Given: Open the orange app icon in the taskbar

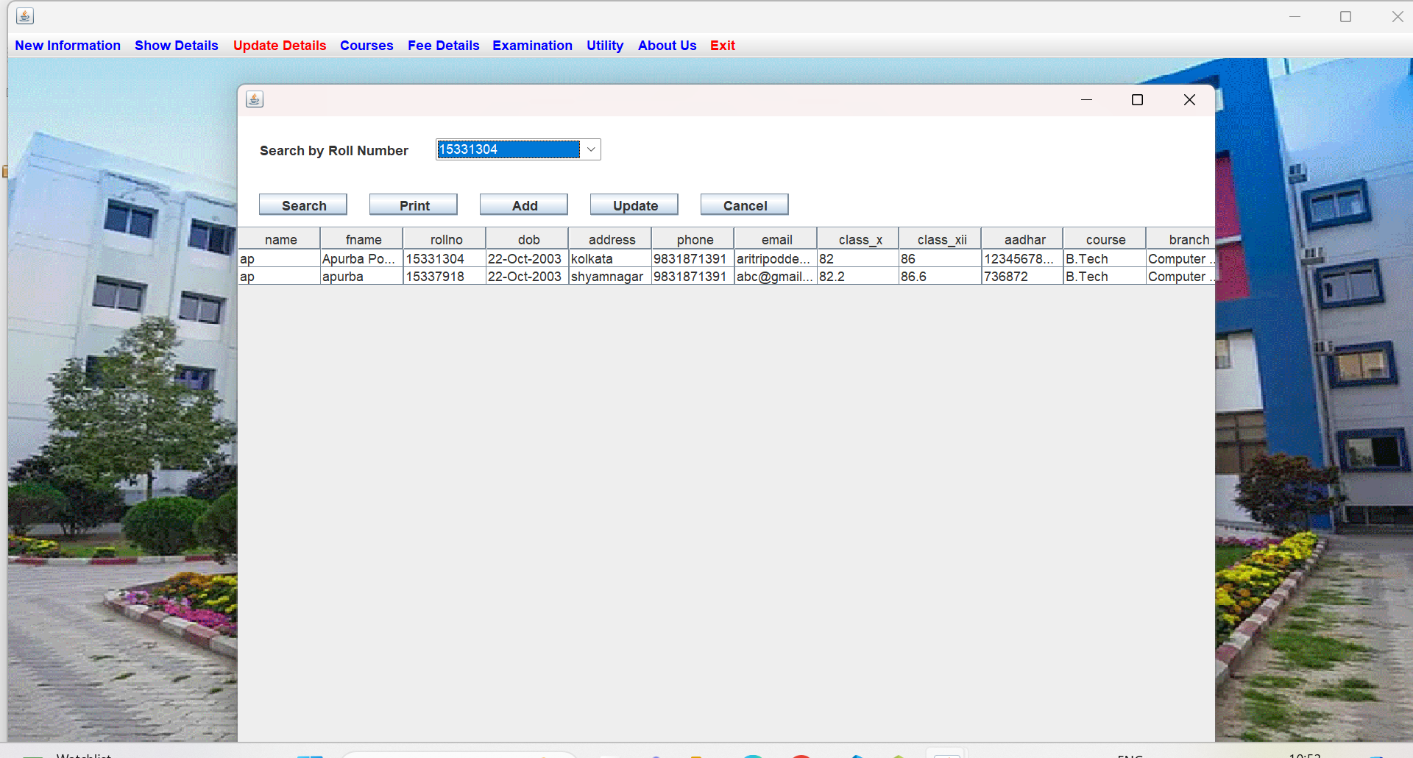Looking at the screenshot, I should pyautogui.click(x=696, y=754).
